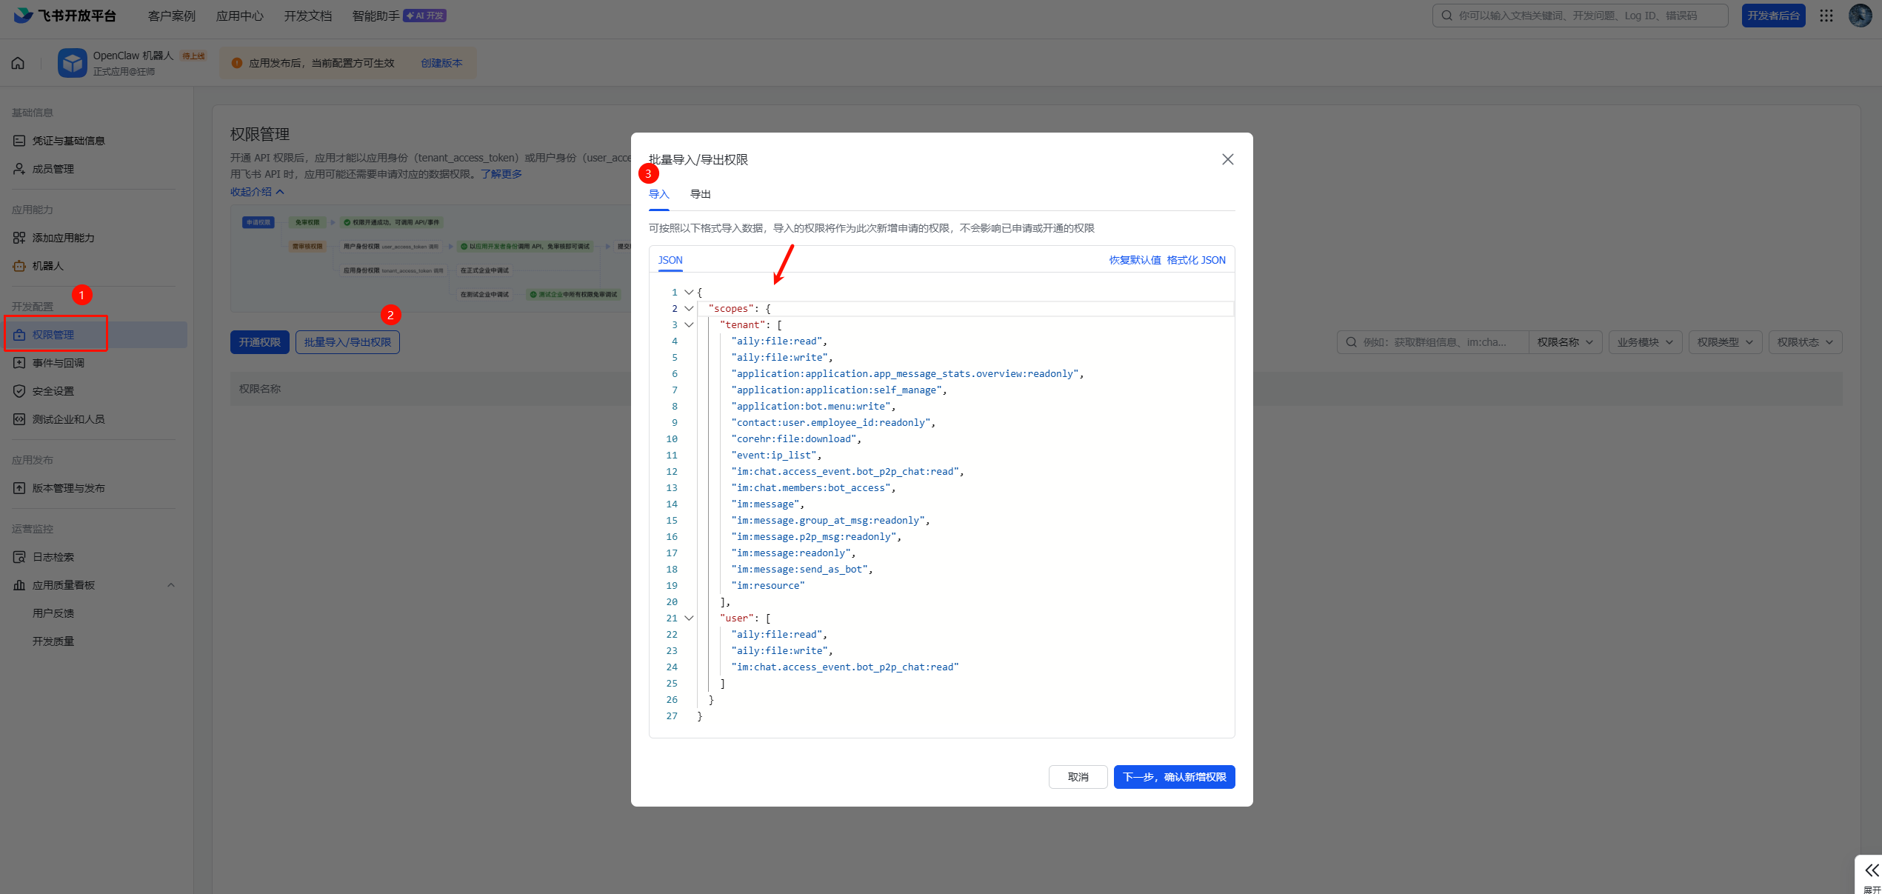Switch to the 导出 tab
The width and height of the screenshot is (1882, 894).
[x=700, y=194]
